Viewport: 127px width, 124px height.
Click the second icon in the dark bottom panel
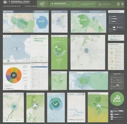(x=111, y=115)
